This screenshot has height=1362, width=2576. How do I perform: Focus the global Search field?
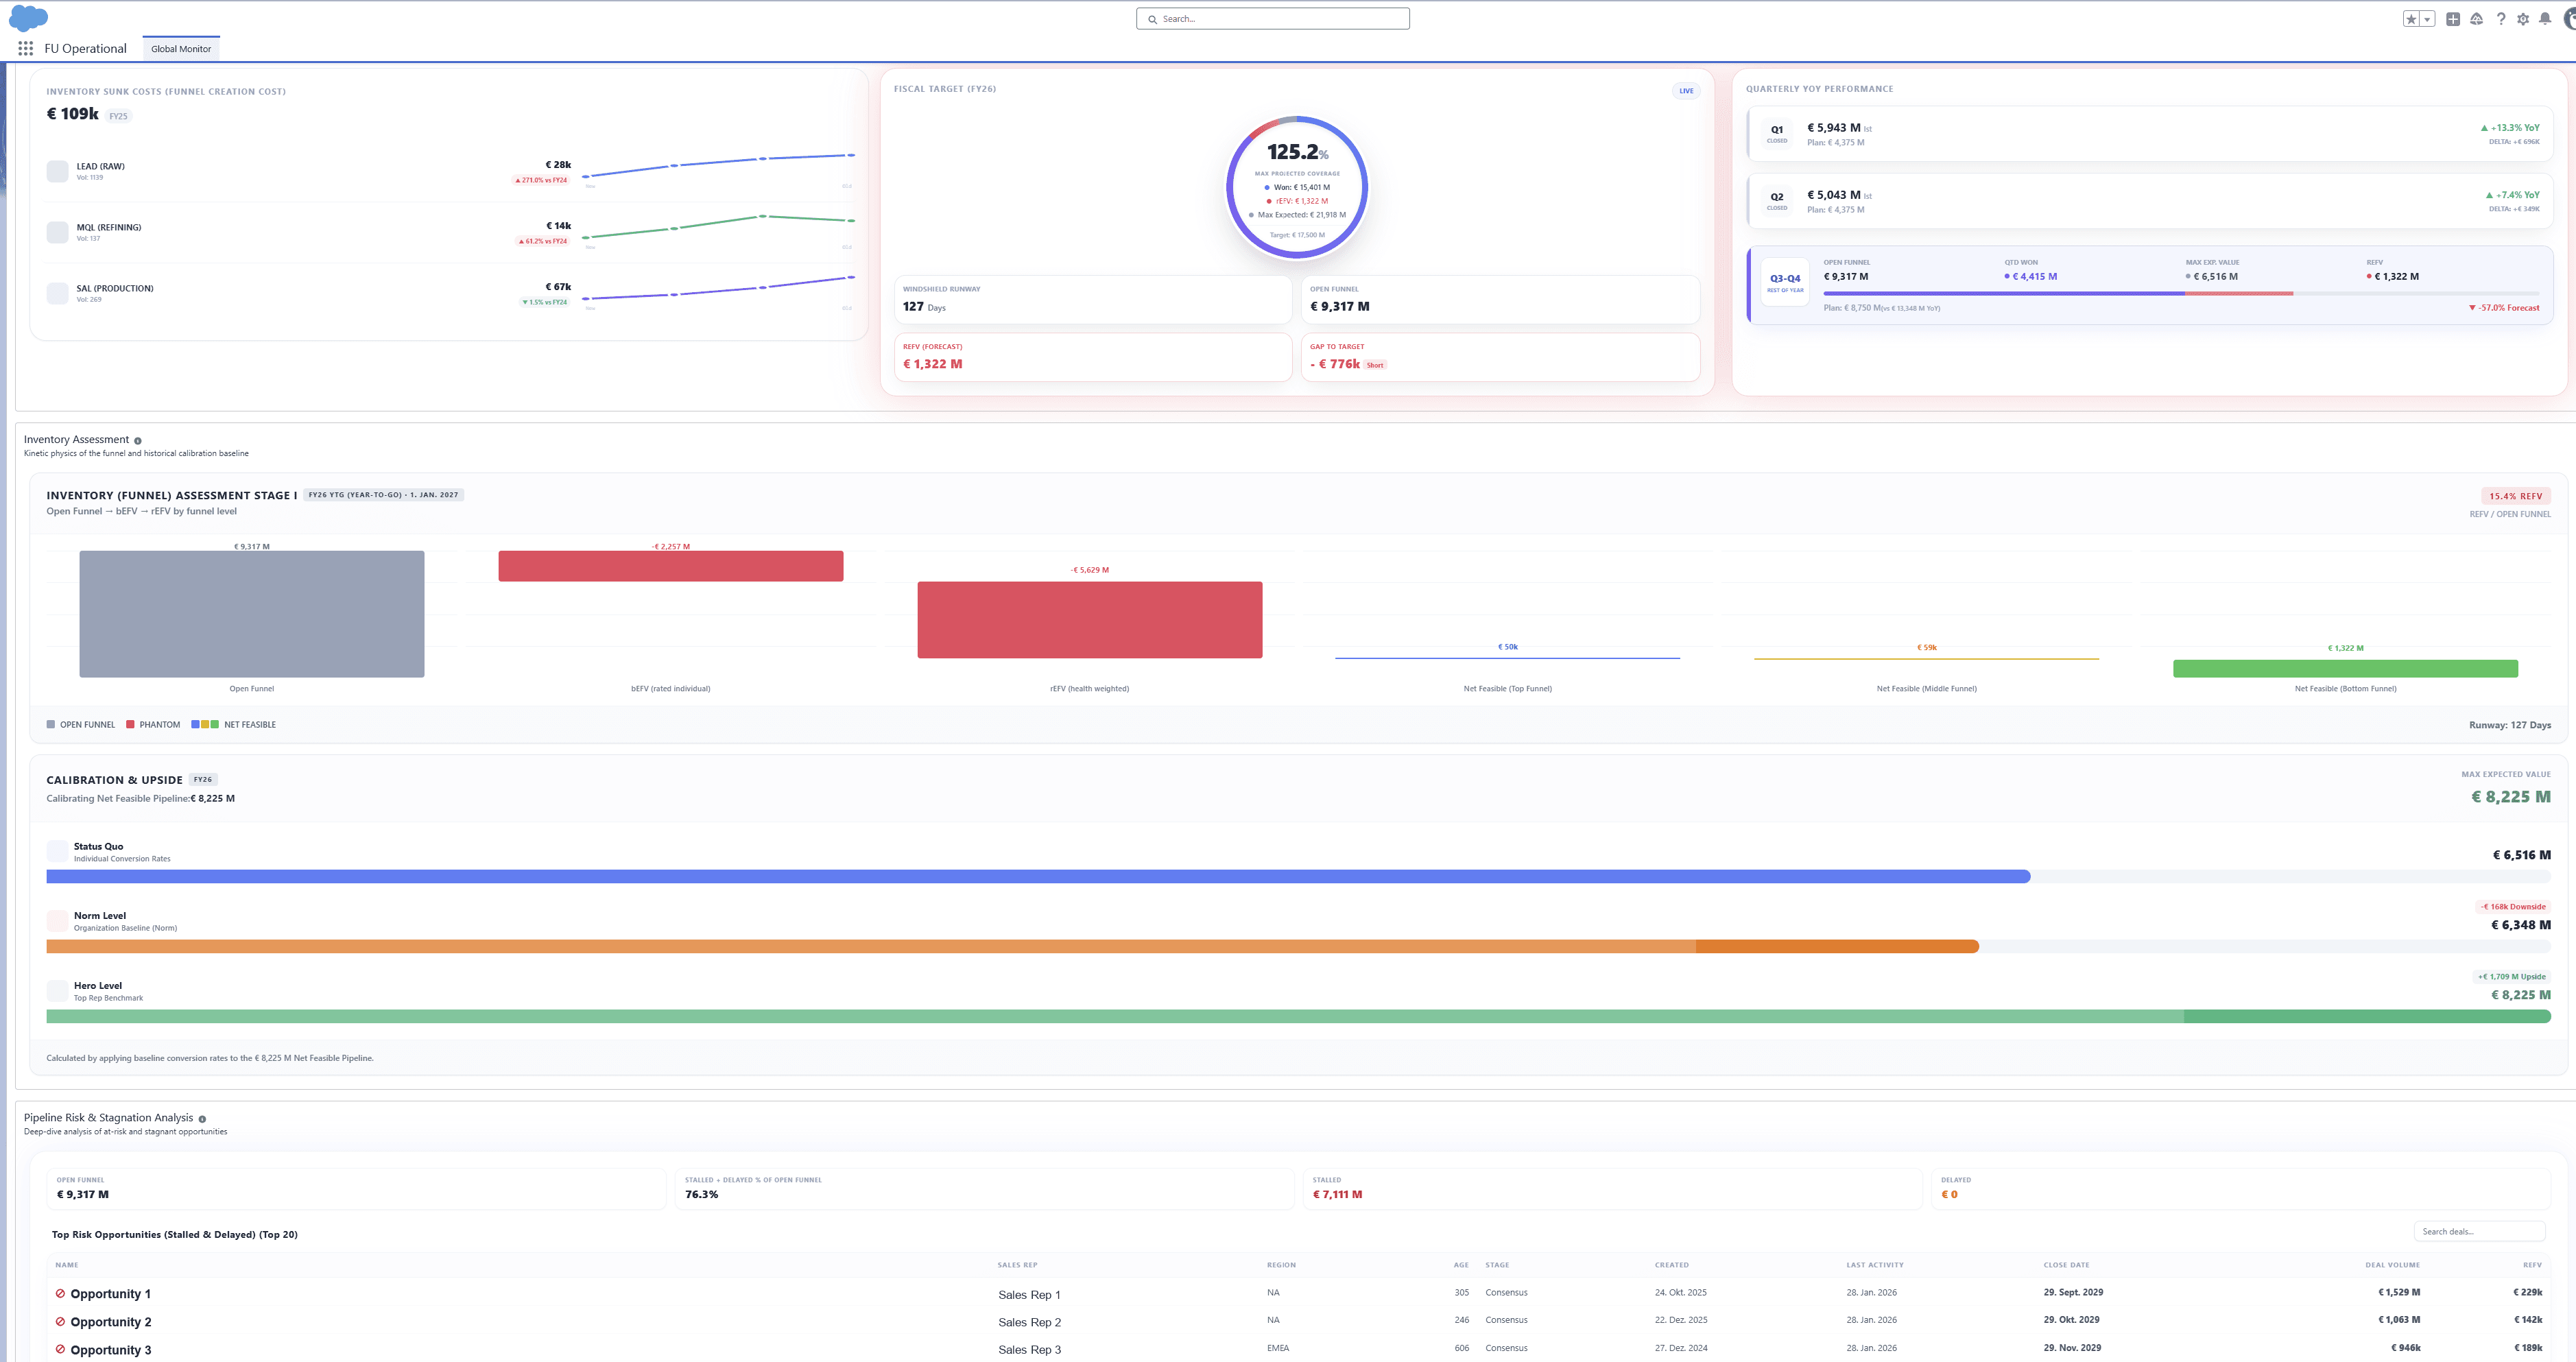(x=1272, y=19)
